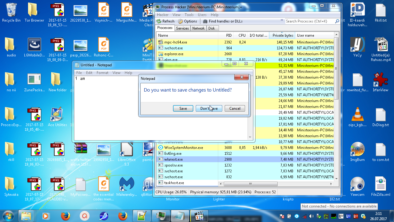Click the volume speaker tray icon
The width and height of the screenshot is (394, 222).
(x=311, y=216)
